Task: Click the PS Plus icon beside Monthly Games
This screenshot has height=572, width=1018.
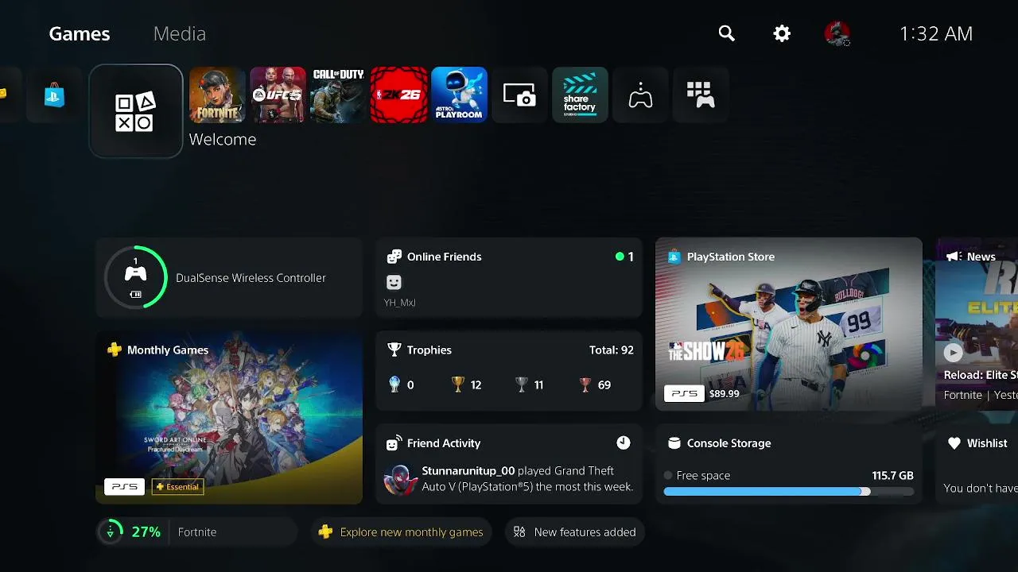Action: (x=115, y=350)
